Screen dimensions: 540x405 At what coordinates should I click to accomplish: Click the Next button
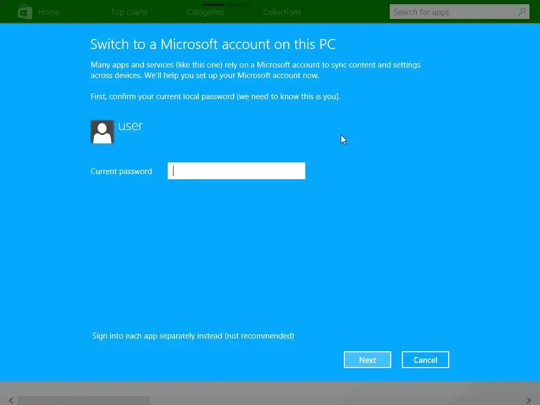[x=368, y=360]
